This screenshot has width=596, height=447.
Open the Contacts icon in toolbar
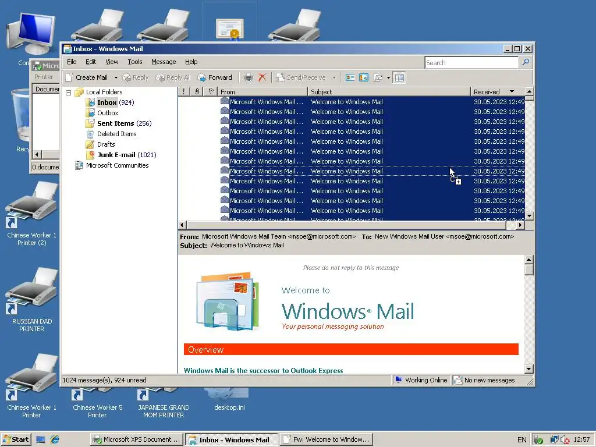pos(350,77)
